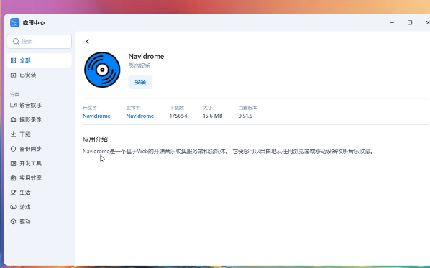Image resolution: width=430 pixels, height=268 pixels.
Task: Click the camera icon for 摄影录像
Action: (x=13, y=120)
